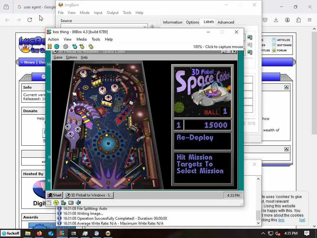This screenshot has height=238, width=317.
Task: Select the ImgBurn Labels tab
Action: (209, 22)
